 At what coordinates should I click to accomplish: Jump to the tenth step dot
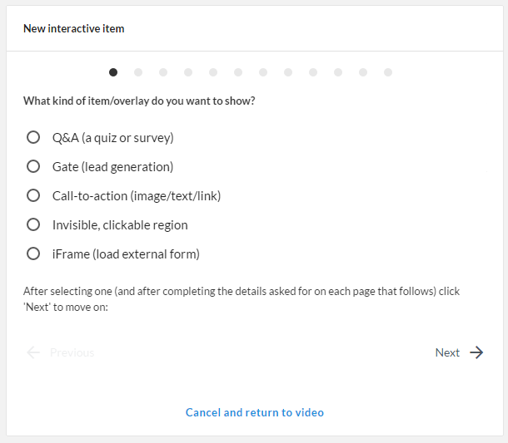pyautogui.click(x=338, y=72)
